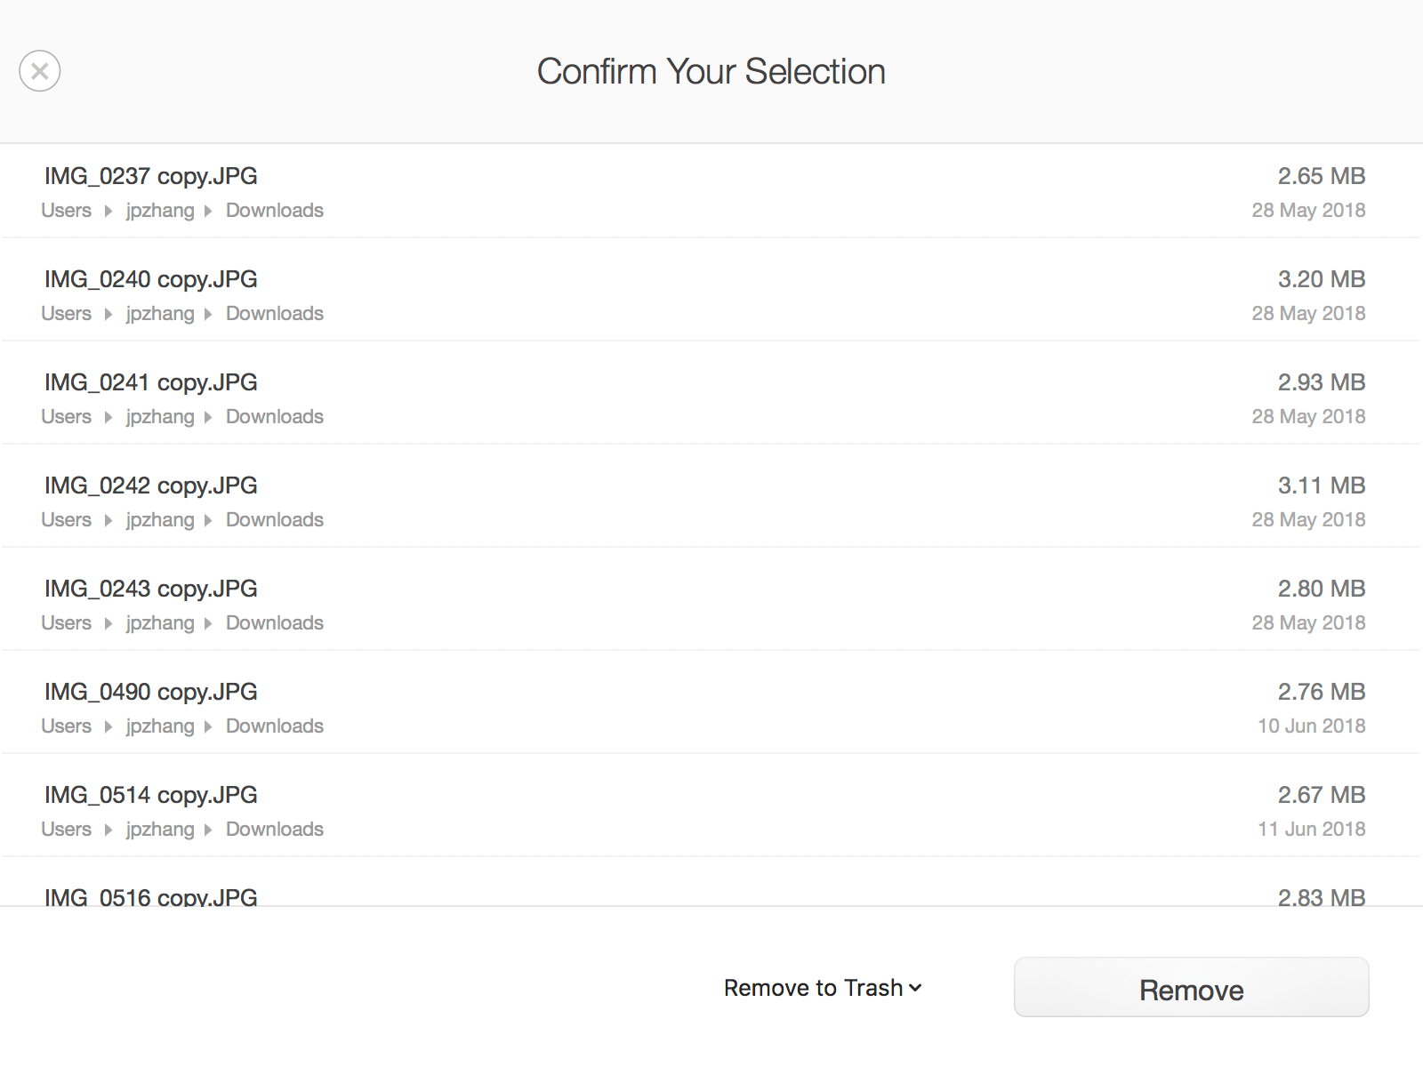The width and height of the screenshot is (1423, 1067).
Task: Click the 11 Jun 2018 date label
Action: [x=1312, y=830]
